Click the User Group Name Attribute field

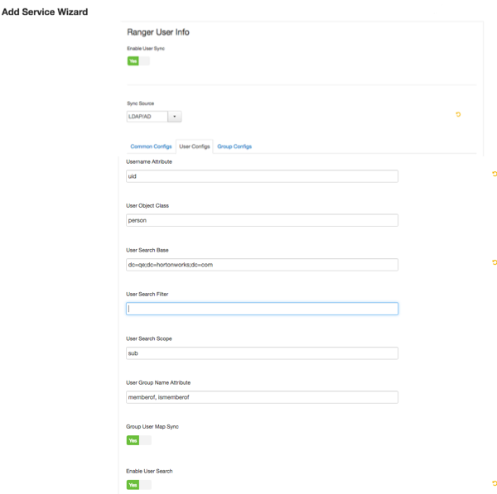(x=262, y=397)
